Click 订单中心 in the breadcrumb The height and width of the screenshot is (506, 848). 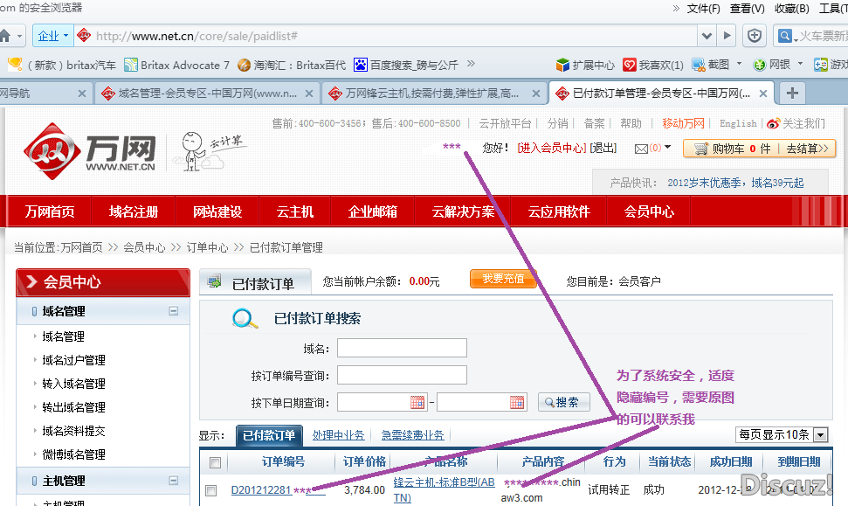coord(208,248)
